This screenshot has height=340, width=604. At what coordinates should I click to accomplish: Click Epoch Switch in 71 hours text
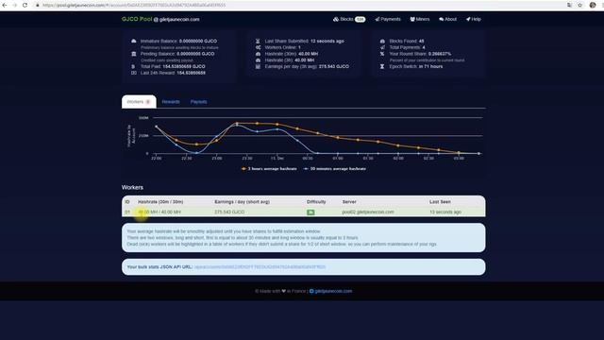click(416, 66)
